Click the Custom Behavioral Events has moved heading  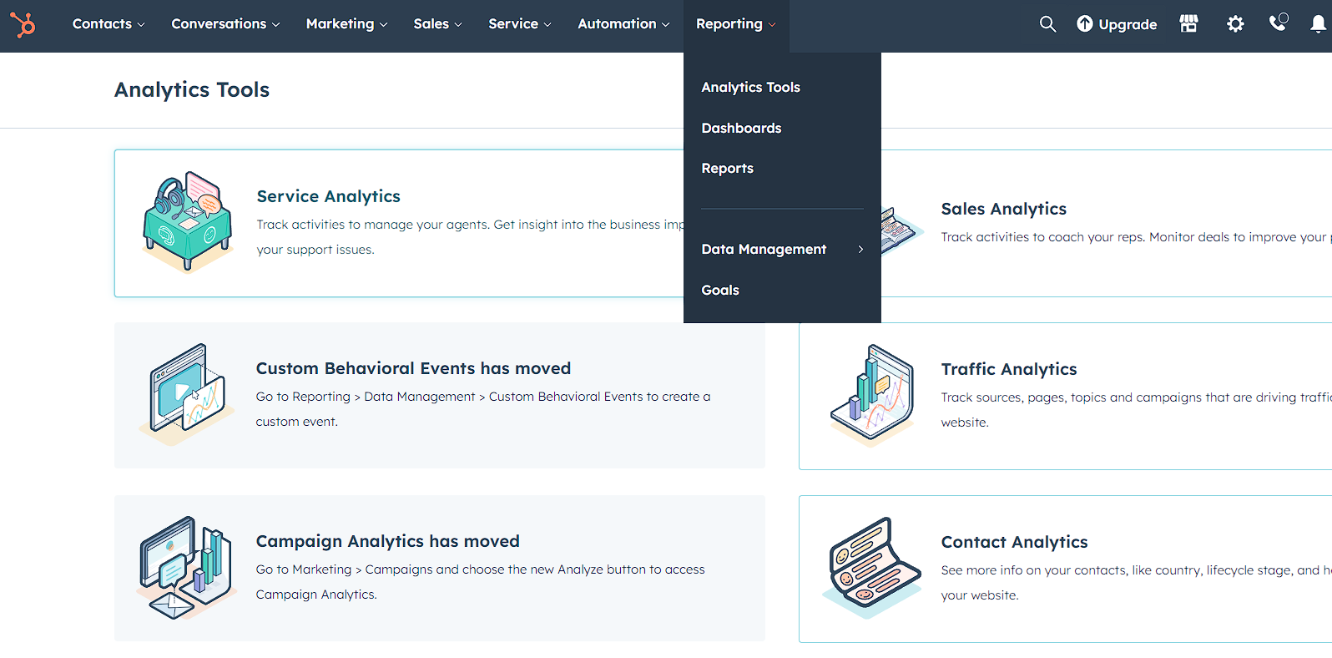pos(413,368)
